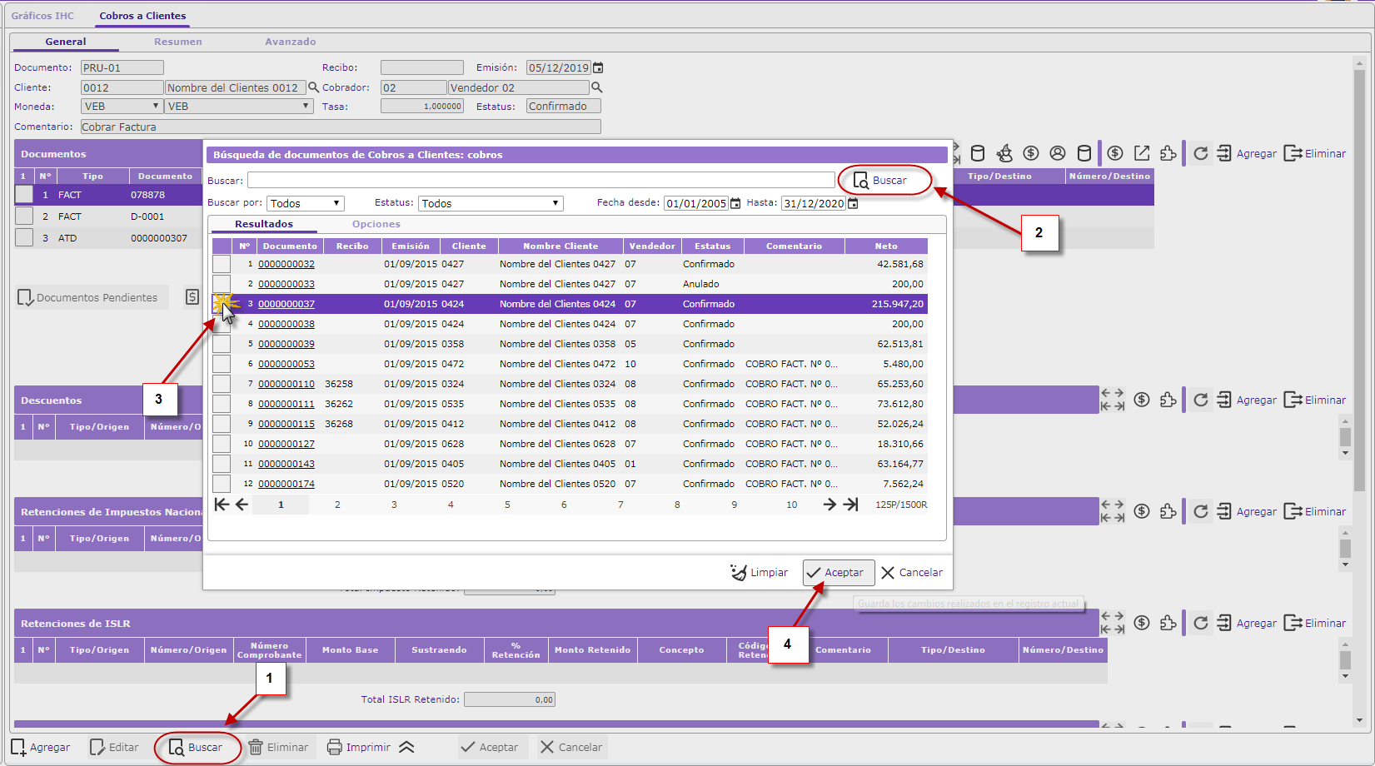The height and width of the screenshot is (766, 1375).
Task: Tick the checkbox for row 0000000053
Action: point(222,364)
